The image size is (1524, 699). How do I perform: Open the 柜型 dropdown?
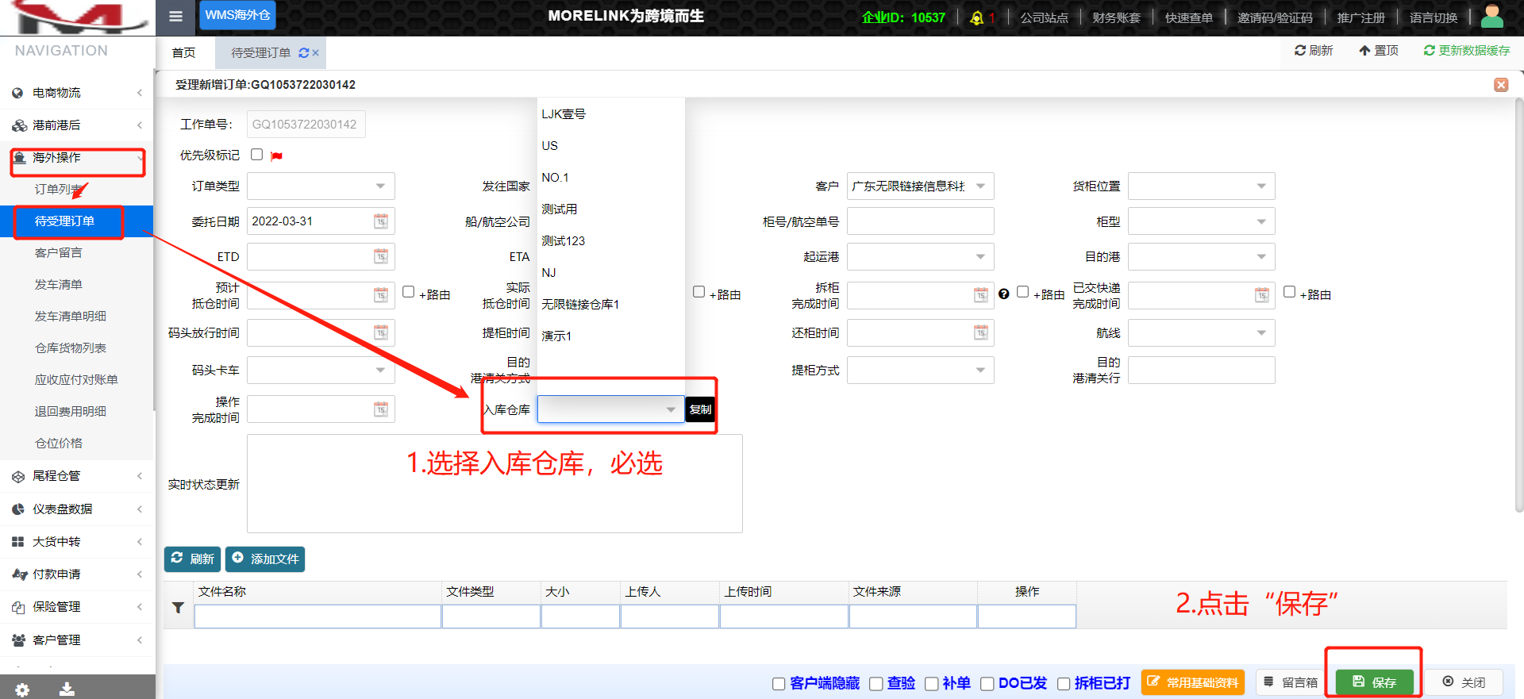(1261, 221)
